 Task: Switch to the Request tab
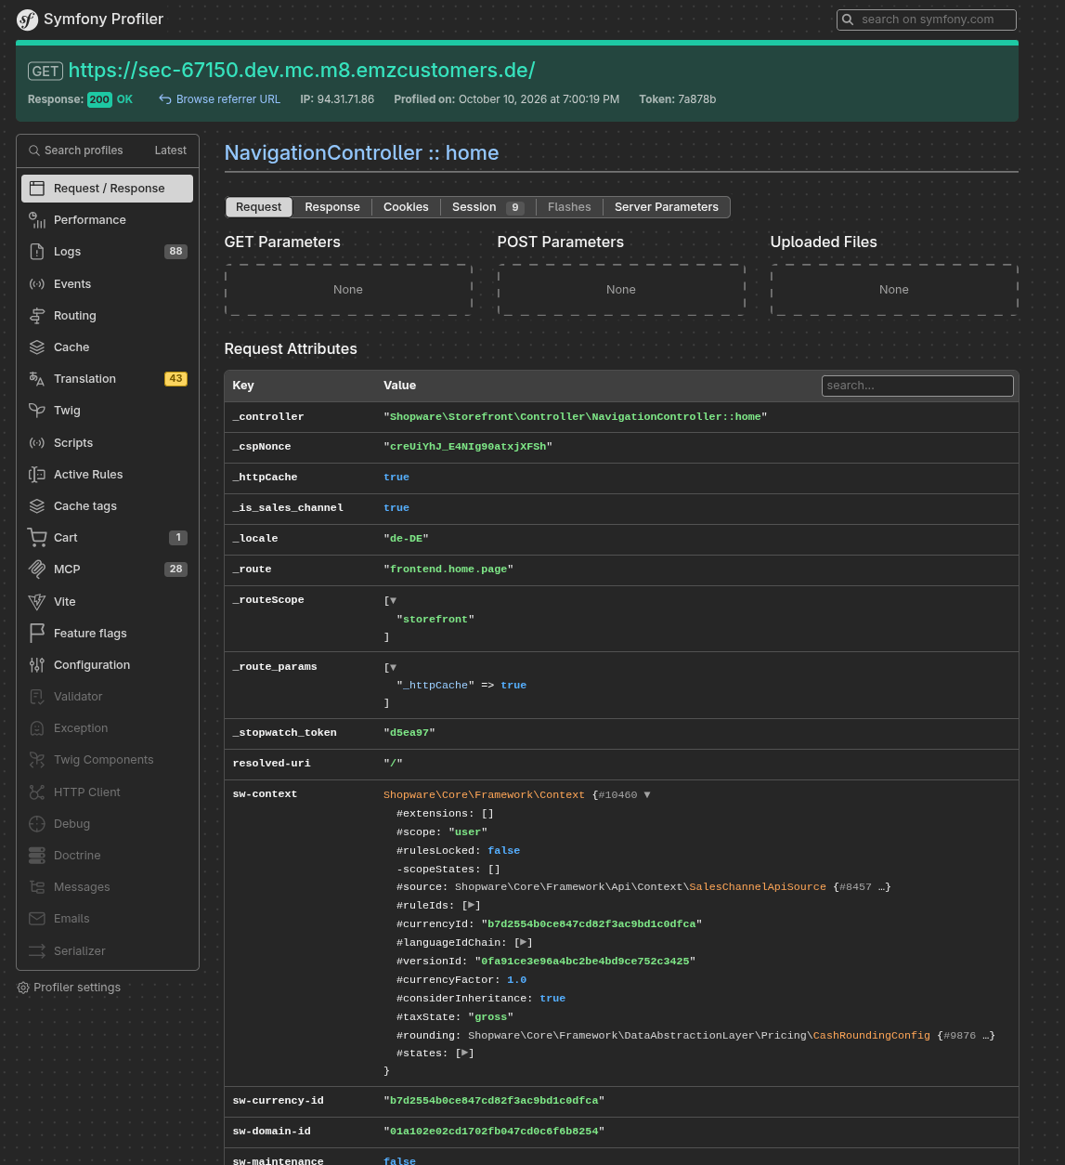pyautogui.click(x=258, y=207)
